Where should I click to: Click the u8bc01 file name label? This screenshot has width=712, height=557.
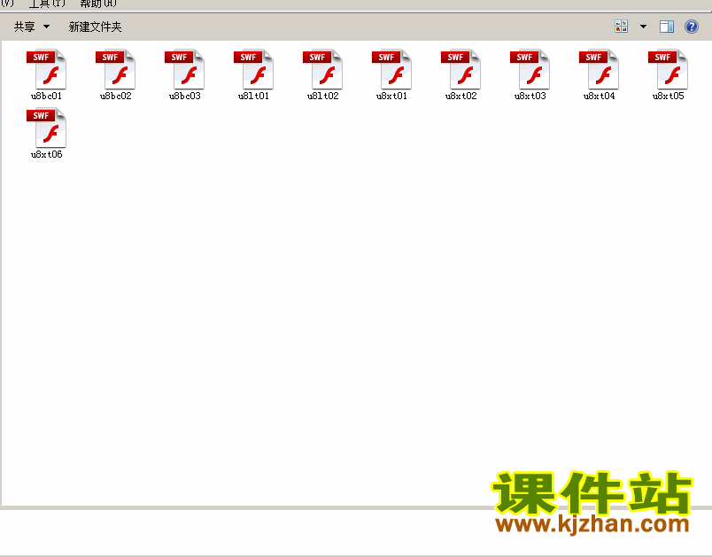46,96
